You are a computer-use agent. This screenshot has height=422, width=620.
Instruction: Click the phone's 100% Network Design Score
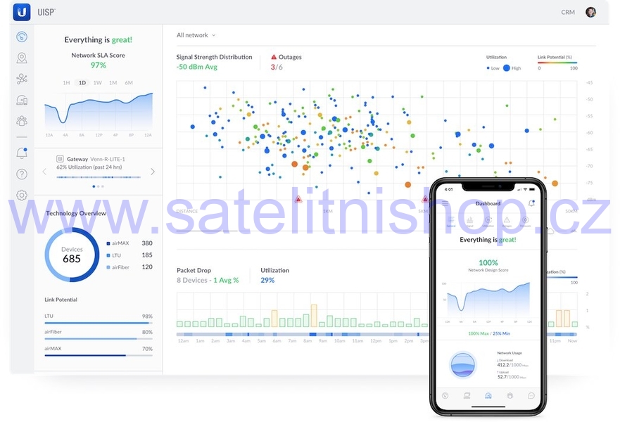(488, 262)
